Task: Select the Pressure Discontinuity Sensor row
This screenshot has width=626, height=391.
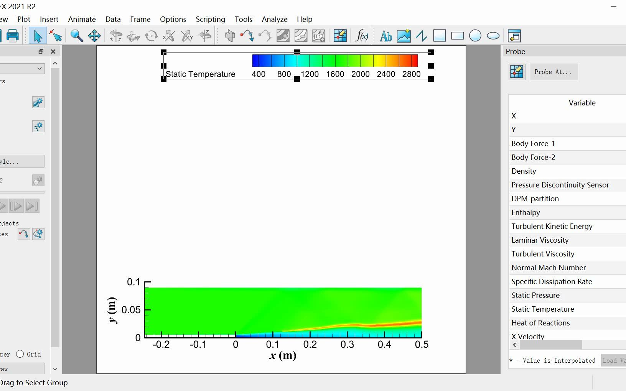Action: click(567, 185)
